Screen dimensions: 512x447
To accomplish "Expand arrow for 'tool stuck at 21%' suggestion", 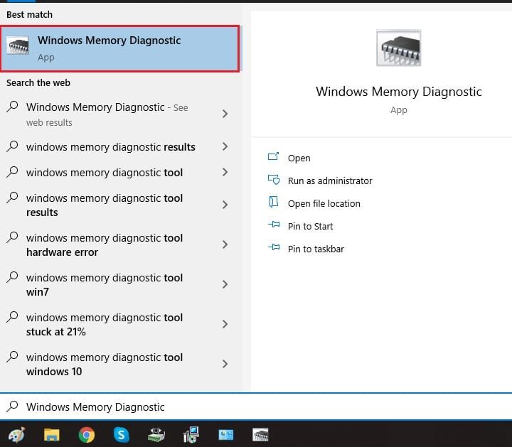I will click(x=225, y=324).
